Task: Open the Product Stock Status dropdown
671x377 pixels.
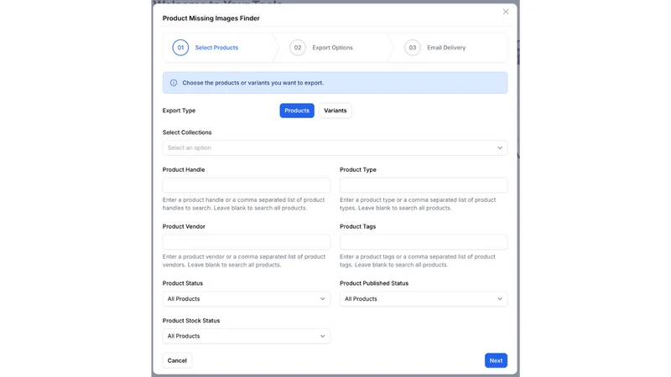Action: pyautogui.click(x=247, y=336)
